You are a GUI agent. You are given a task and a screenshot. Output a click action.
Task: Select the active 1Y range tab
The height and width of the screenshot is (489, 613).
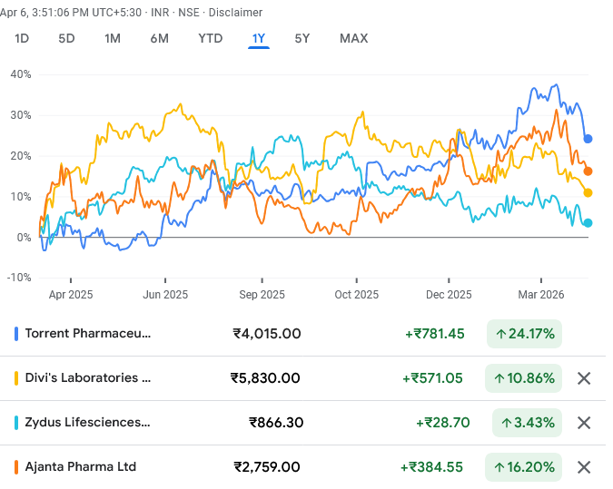[x=259, y=39]
